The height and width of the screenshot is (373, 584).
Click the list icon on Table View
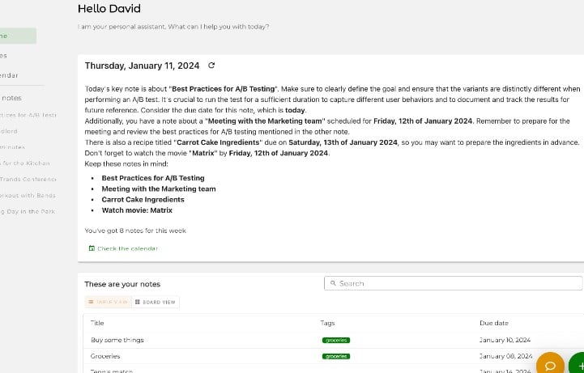tap(91, 302)
